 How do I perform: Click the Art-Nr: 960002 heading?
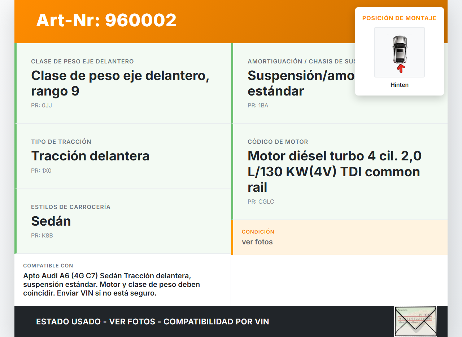click(x=106, y=20)
